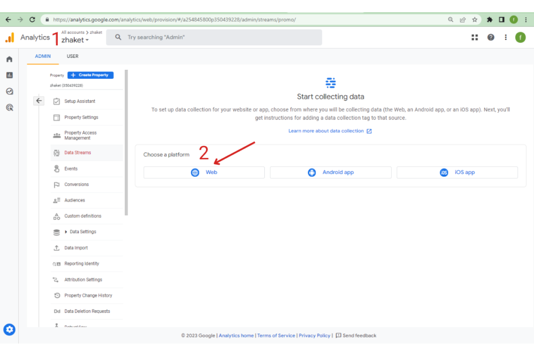
Task: Toggle the browser side panel icon
Action: (x=502, y=20)
